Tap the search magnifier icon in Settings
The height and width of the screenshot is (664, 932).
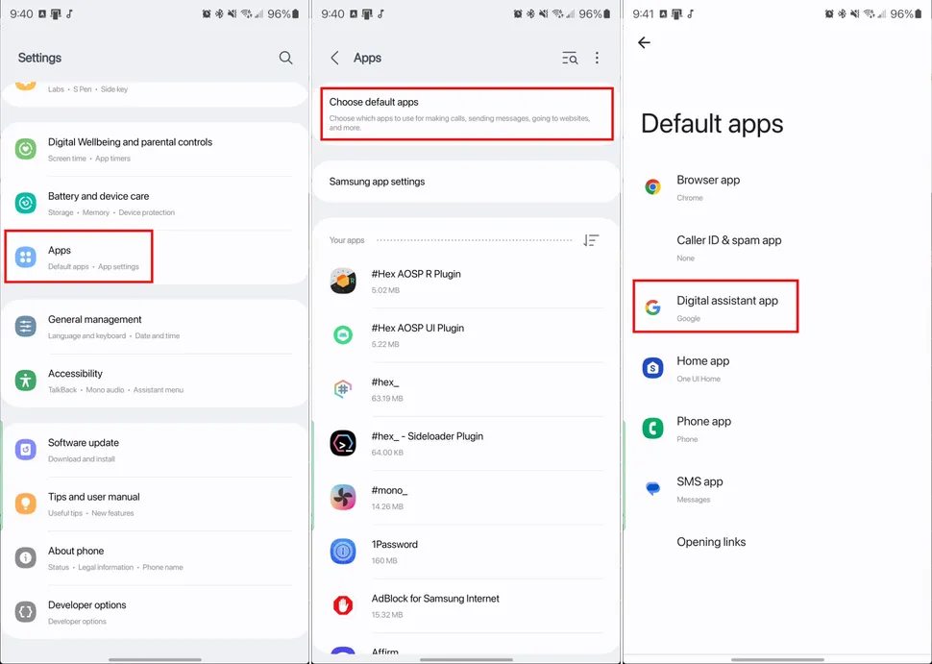[285, 58]
